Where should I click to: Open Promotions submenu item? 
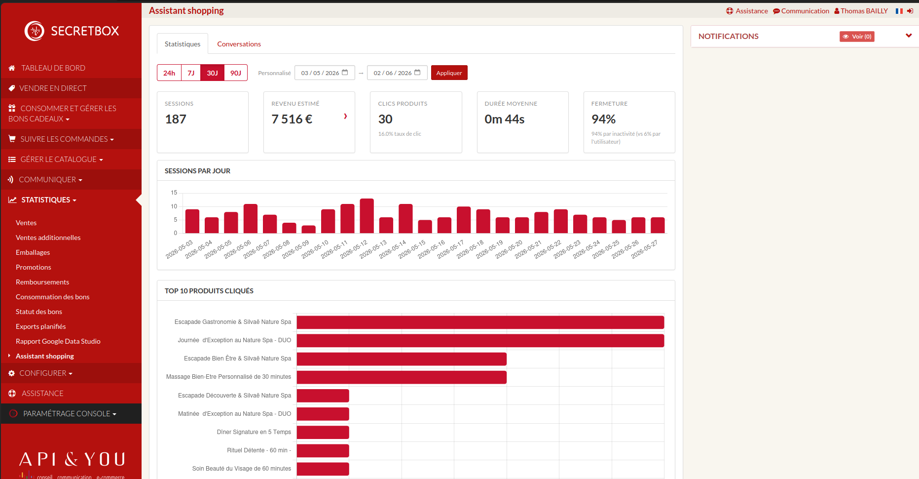[33, 267]
